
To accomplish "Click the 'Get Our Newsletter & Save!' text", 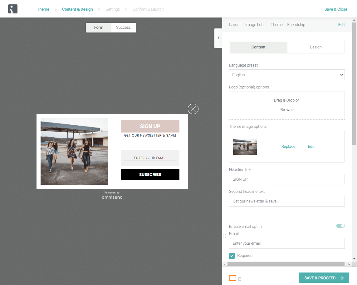I will (150, 135).
